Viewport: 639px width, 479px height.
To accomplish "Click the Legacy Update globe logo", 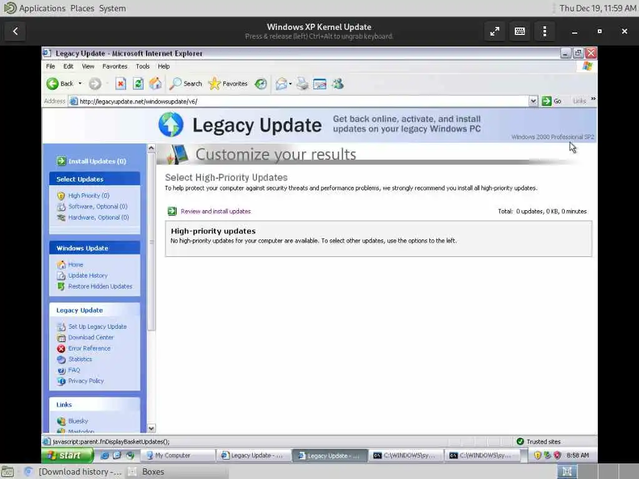I will click(171, 125).
